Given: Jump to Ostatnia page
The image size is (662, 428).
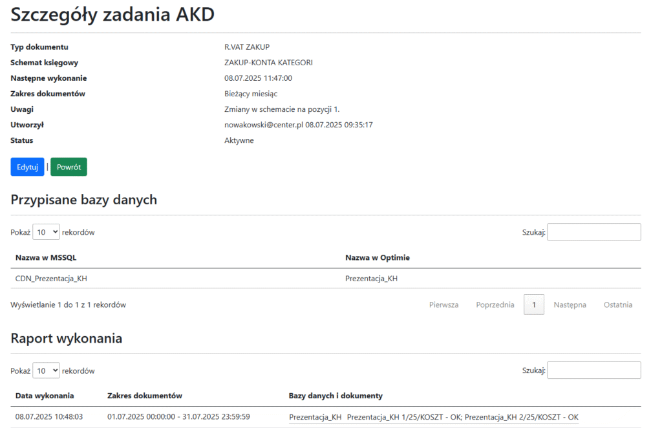Looking at the screenshot, I should point(618,305).
